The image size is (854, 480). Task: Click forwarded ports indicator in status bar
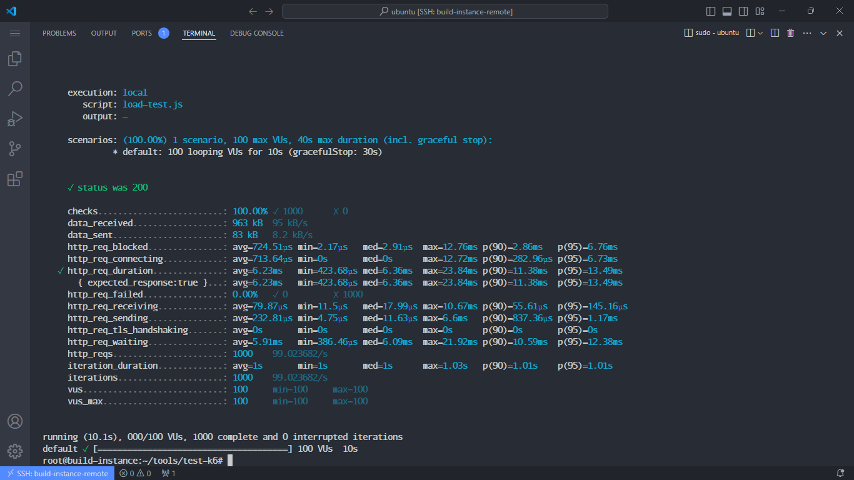tap(168, 473)
